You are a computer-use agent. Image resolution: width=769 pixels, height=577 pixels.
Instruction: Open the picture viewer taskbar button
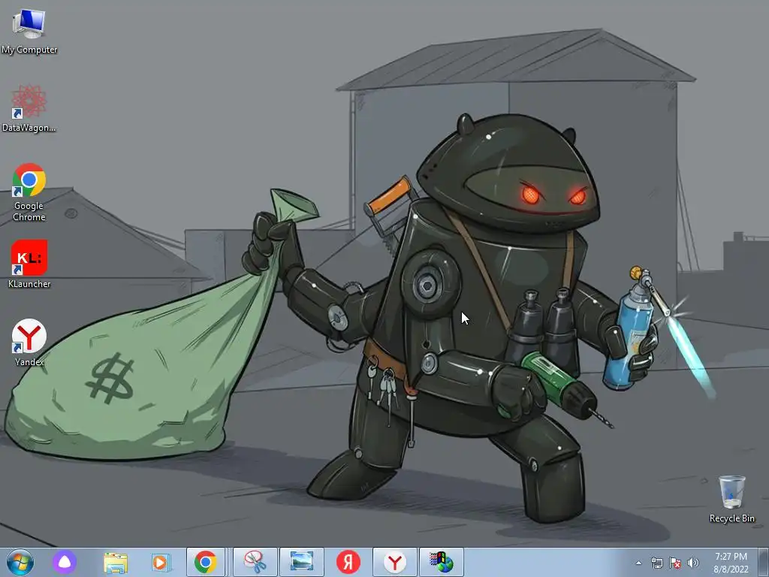[x=302, y=562]
